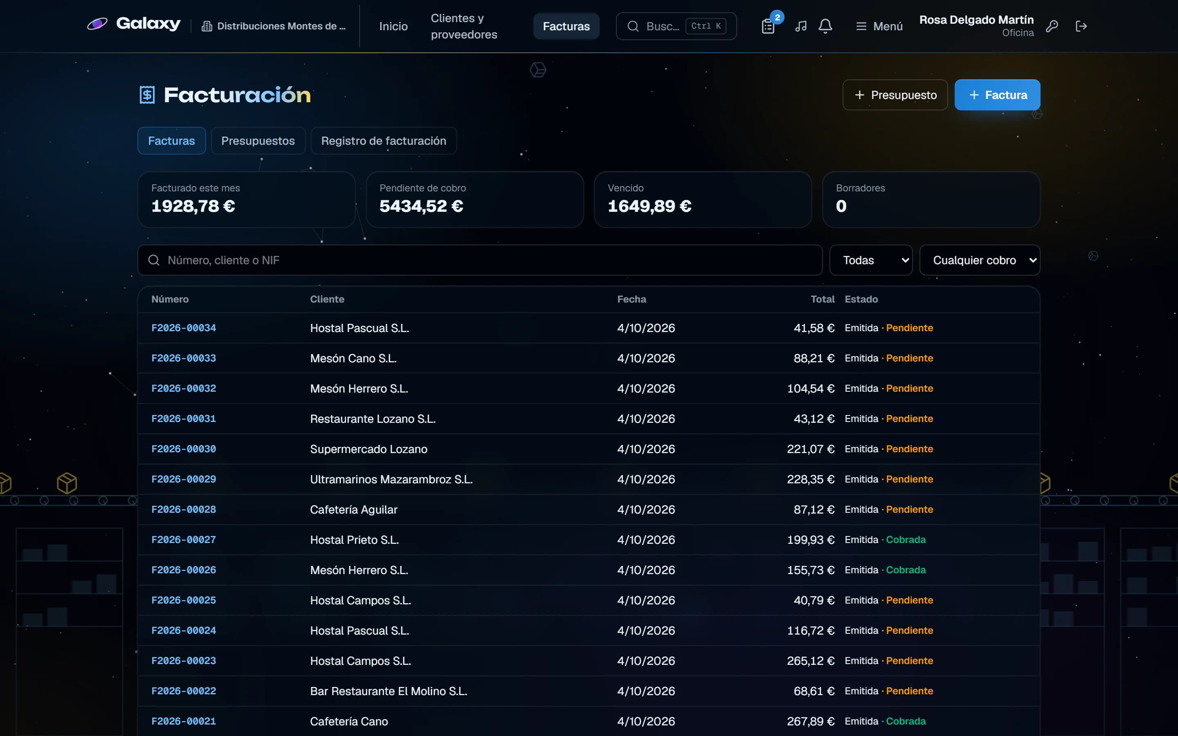Open Clientes y proveedores section

click(464, 26)
